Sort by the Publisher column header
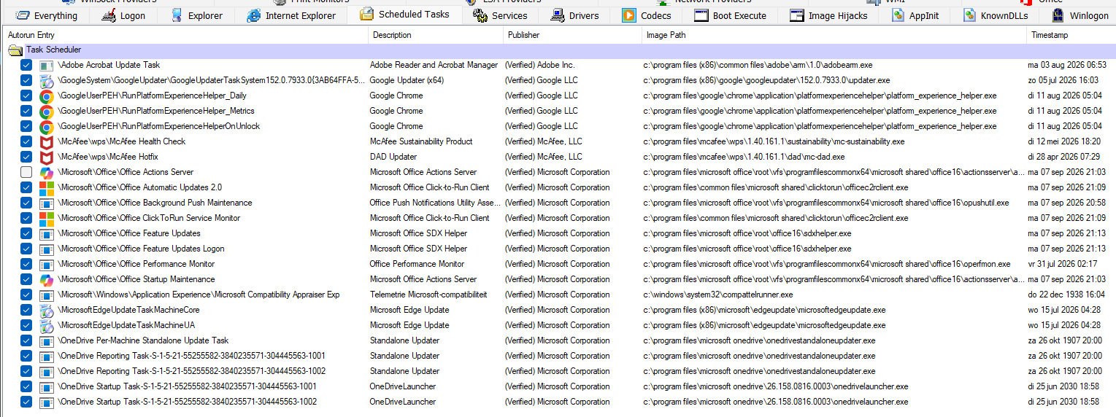 (x=572, y=35)
